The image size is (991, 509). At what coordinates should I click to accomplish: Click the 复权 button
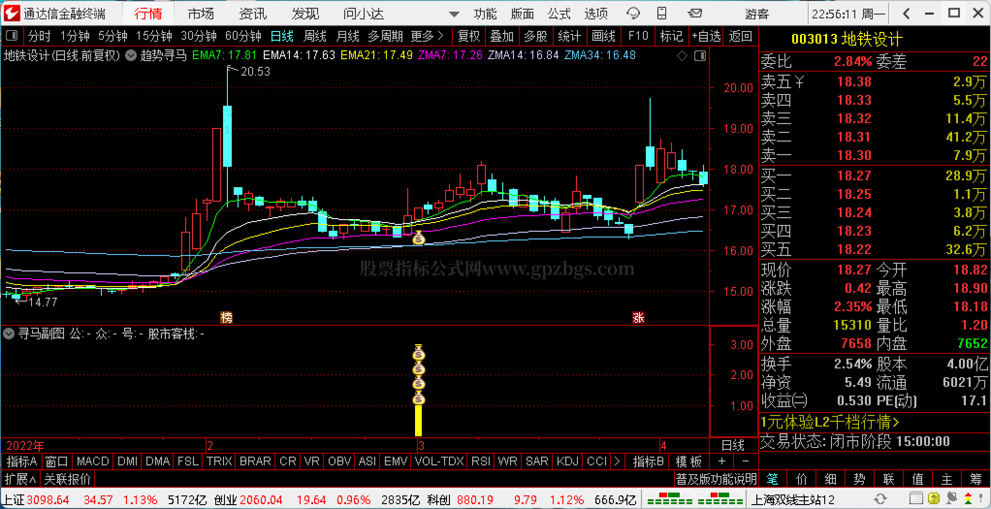468,36
